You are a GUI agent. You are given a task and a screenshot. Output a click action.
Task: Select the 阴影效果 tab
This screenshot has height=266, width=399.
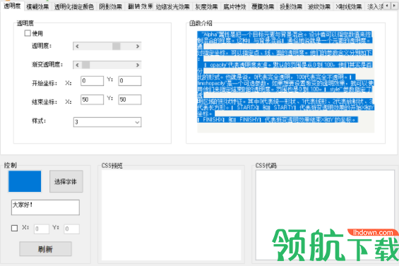[110, 6]
